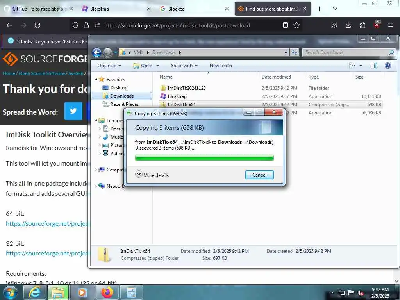Sort by Size column header

tap(368, 77)
